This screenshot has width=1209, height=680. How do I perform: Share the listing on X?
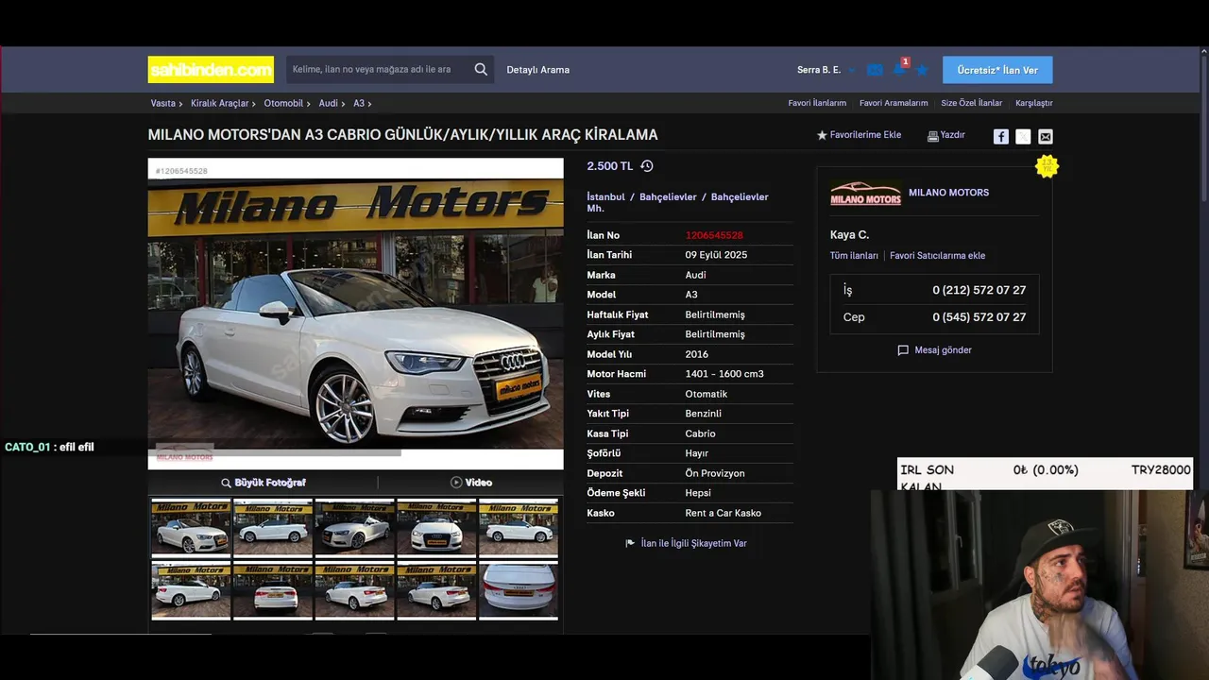[x=1023, y=137]
